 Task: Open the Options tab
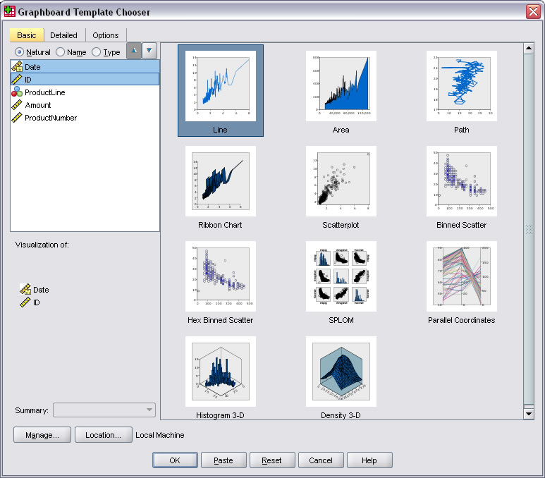point(106,35)
